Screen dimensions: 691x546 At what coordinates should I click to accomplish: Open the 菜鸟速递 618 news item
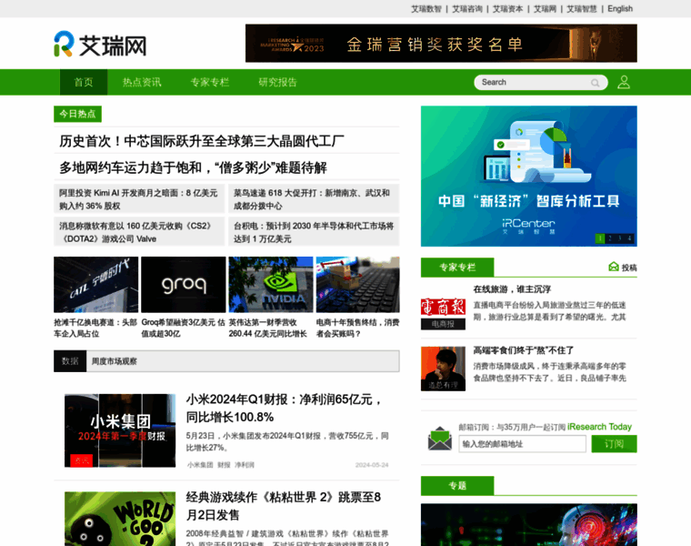point(314,199)
